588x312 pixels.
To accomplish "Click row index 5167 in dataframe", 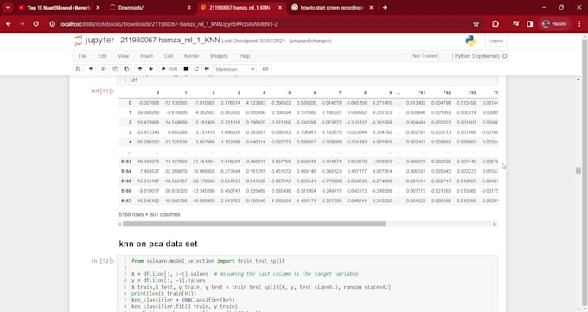I will click(126, 201).
